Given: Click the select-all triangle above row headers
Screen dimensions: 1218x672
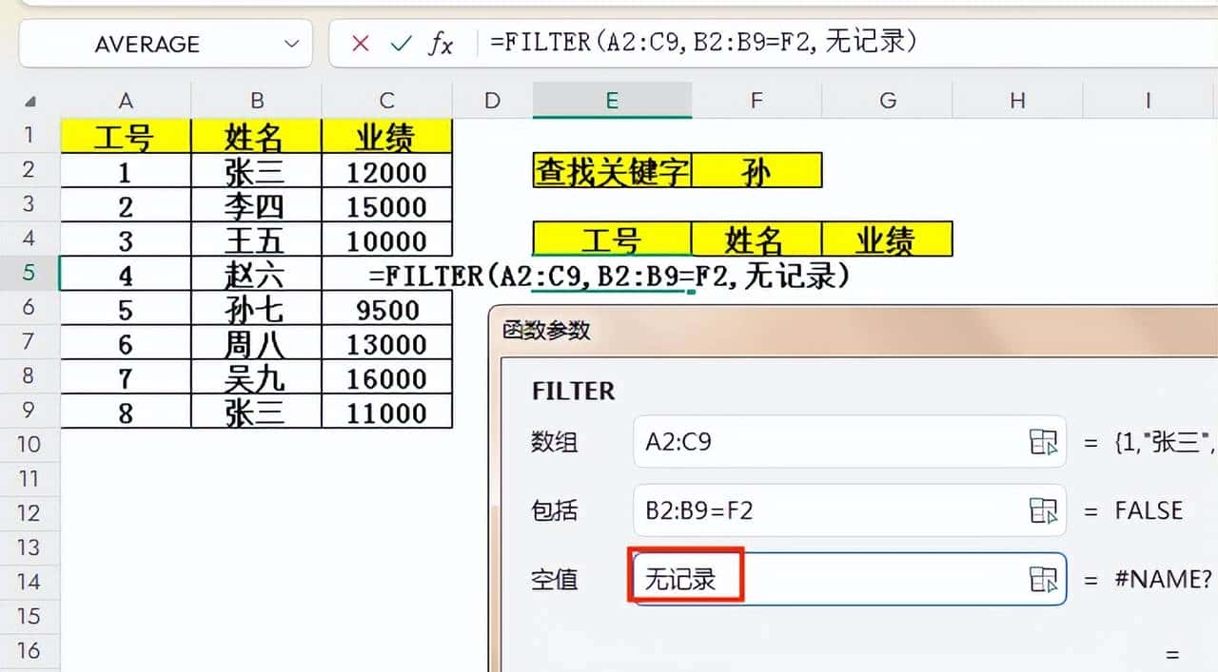Looking at the screenshot, I should tap(29, 100).
